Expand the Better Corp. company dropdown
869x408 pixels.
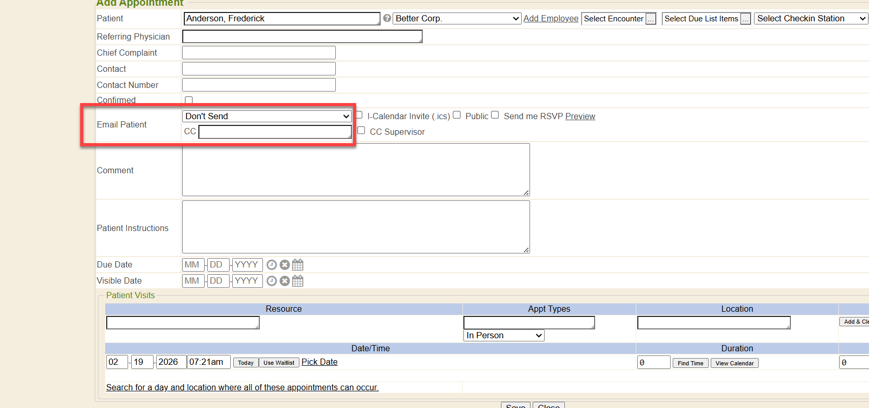457,19
